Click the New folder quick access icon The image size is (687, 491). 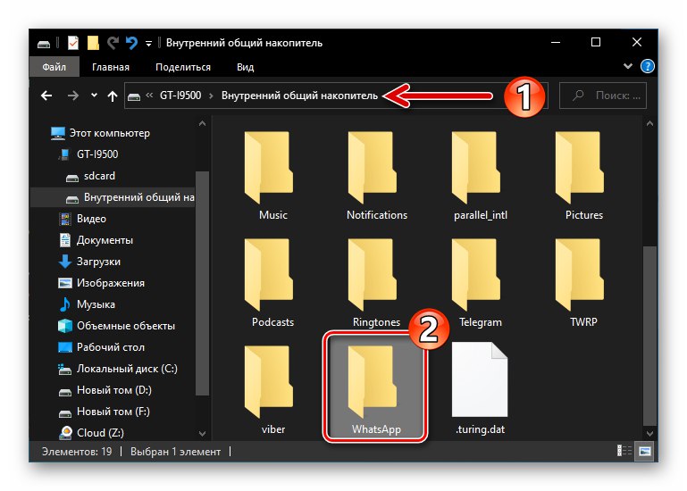pyautogui.click(x=93, y=43)
